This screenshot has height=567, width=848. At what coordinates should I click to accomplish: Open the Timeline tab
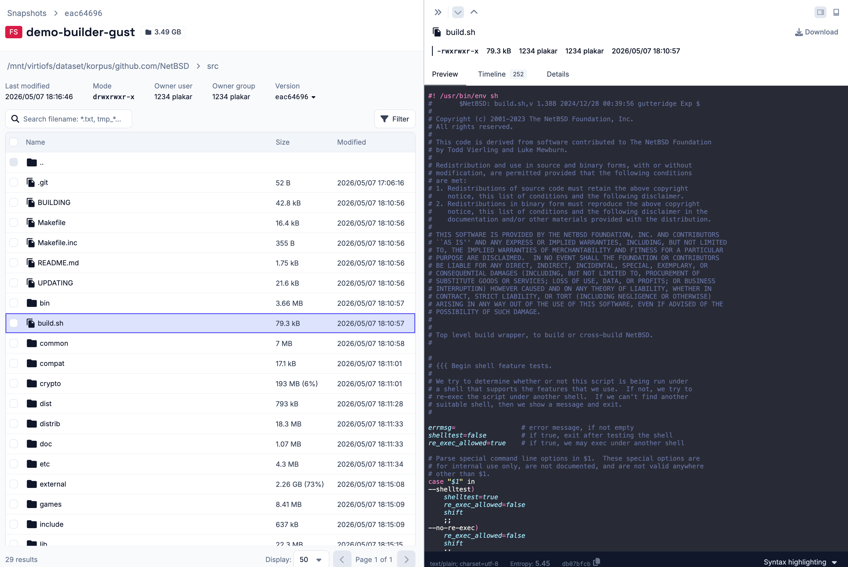pos(502,74)
